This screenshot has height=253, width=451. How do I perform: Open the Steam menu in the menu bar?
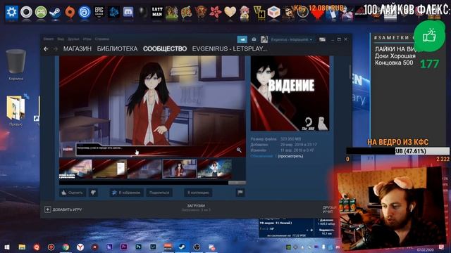point(49,39)
